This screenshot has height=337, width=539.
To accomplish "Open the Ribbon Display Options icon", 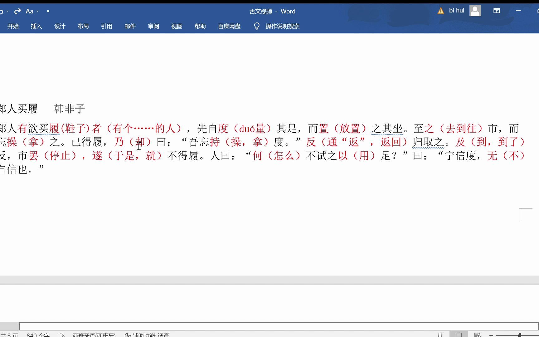I will (x=497, y=11).
